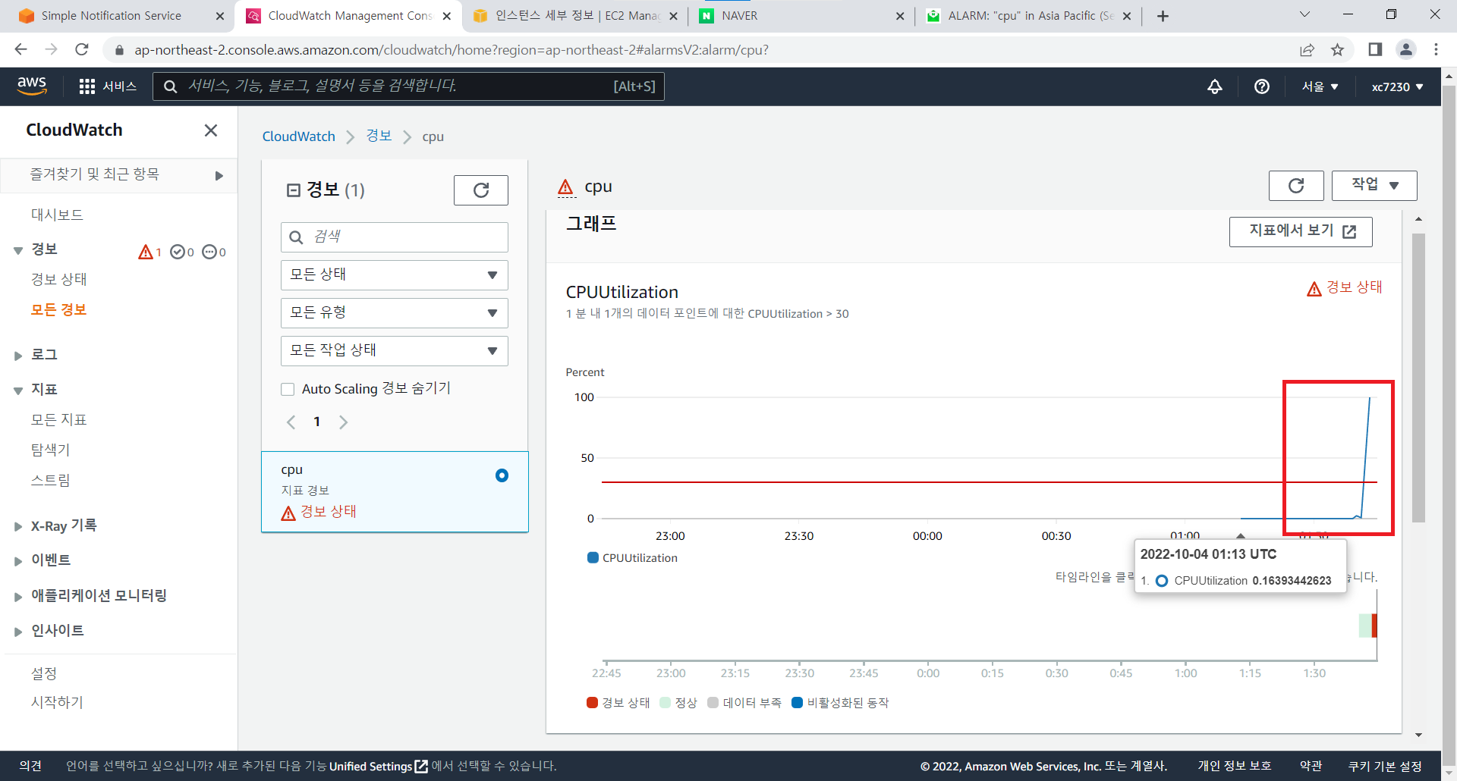Click the CloudWatch breadcrumb link
The image size is (1457, 781).
[x=298, y=136]
